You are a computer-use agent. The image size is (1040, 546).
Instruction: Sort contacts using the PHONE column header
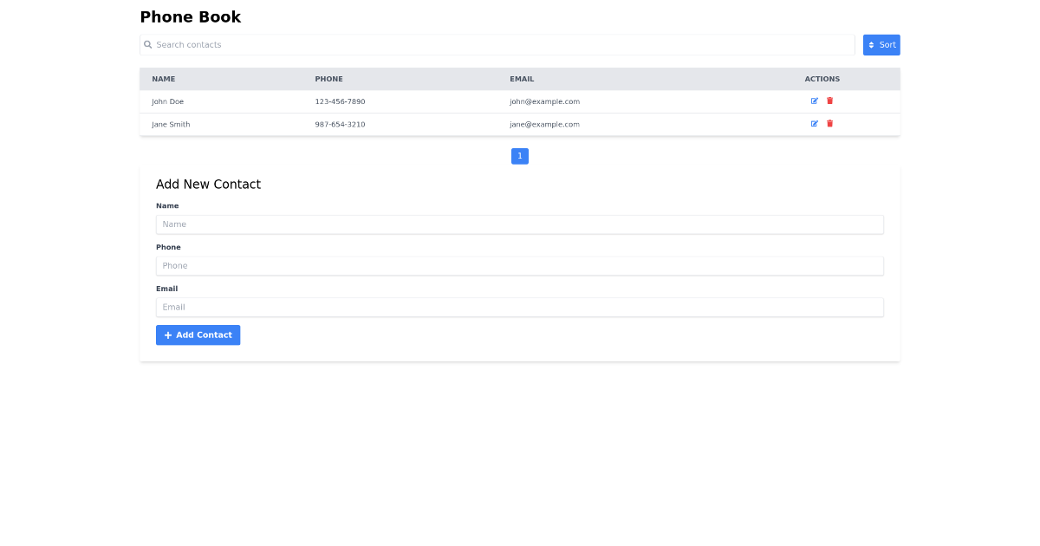pyautogui.click(x=328, y=78)
